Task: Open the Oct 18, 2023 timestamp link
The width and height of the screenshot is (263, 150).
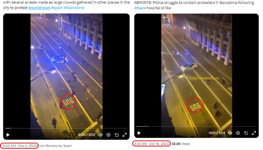Action: tap(151, 144)
